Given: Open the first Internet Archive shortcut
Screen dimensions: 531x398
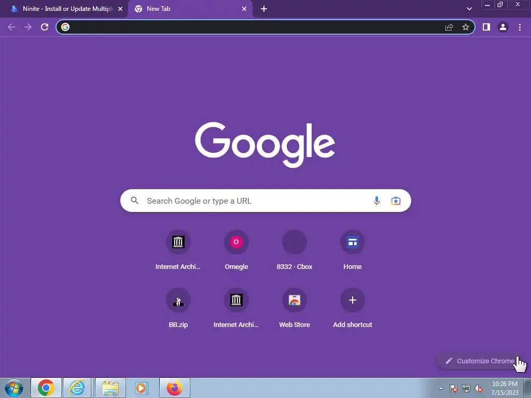Looking at the screenshot, I should click(178, 250).
